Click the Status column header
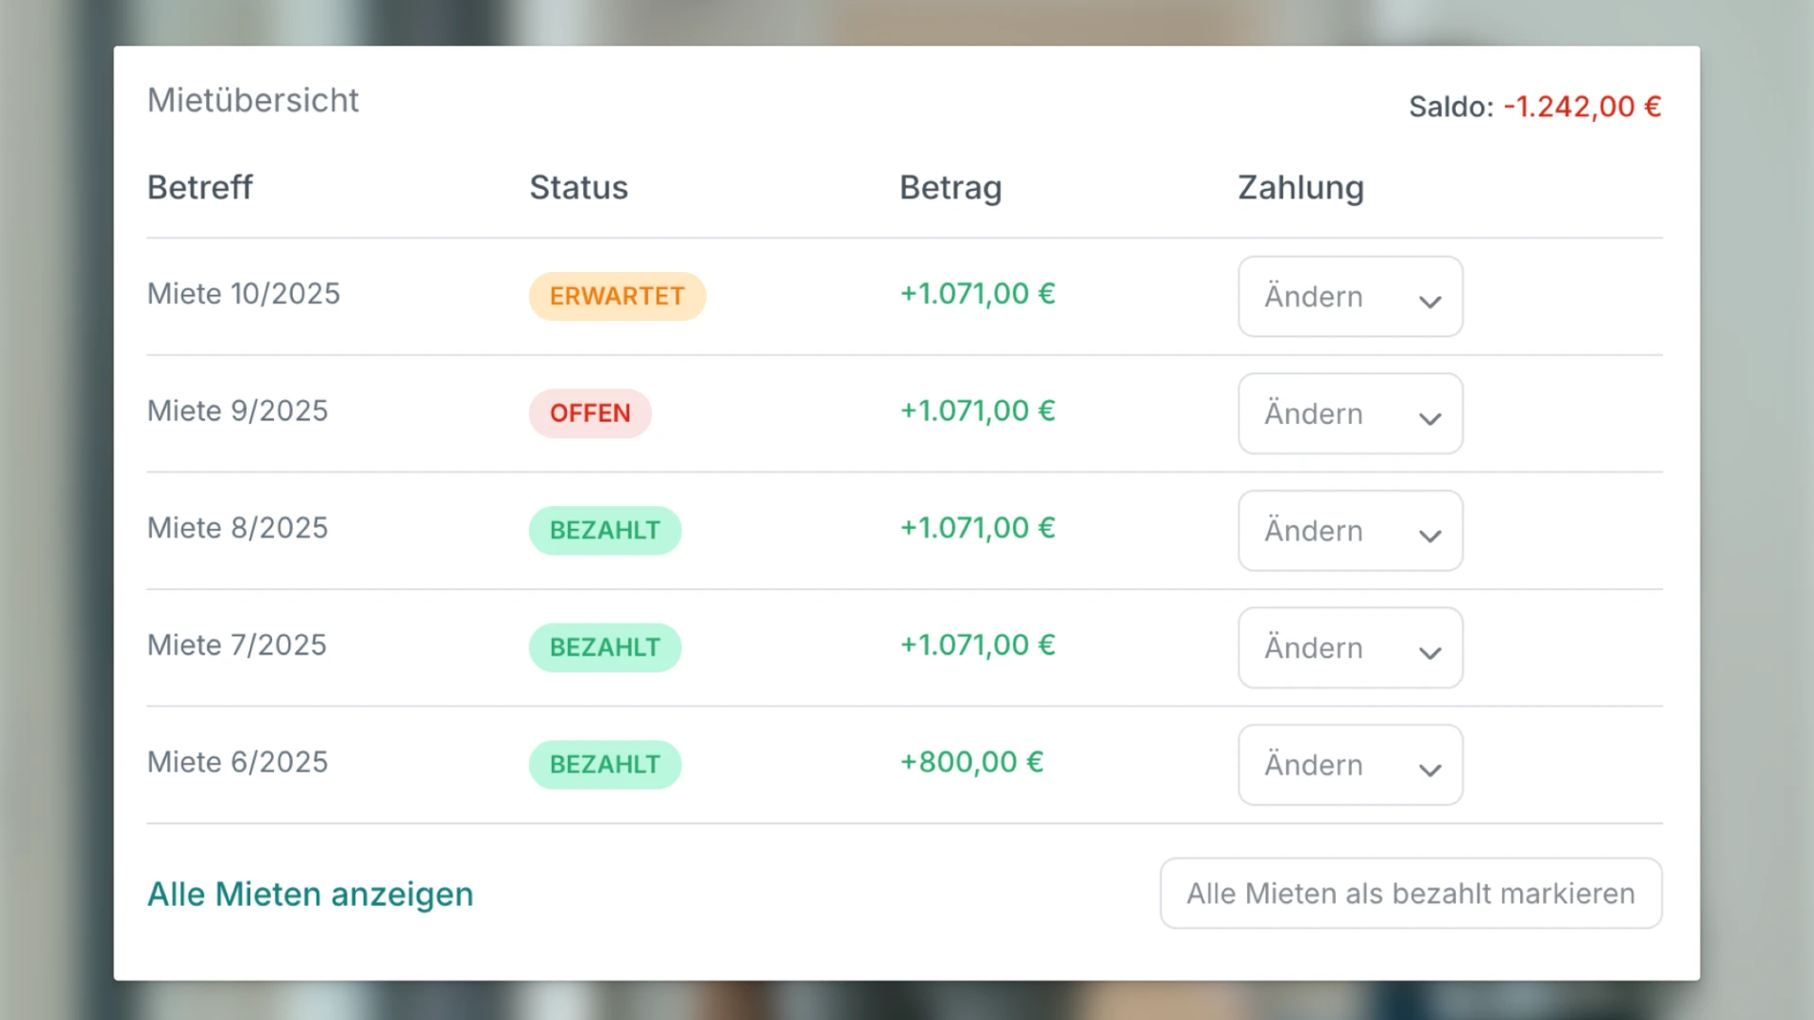The width and height of the screenshot is (1814, 1020). coord(578,188)
